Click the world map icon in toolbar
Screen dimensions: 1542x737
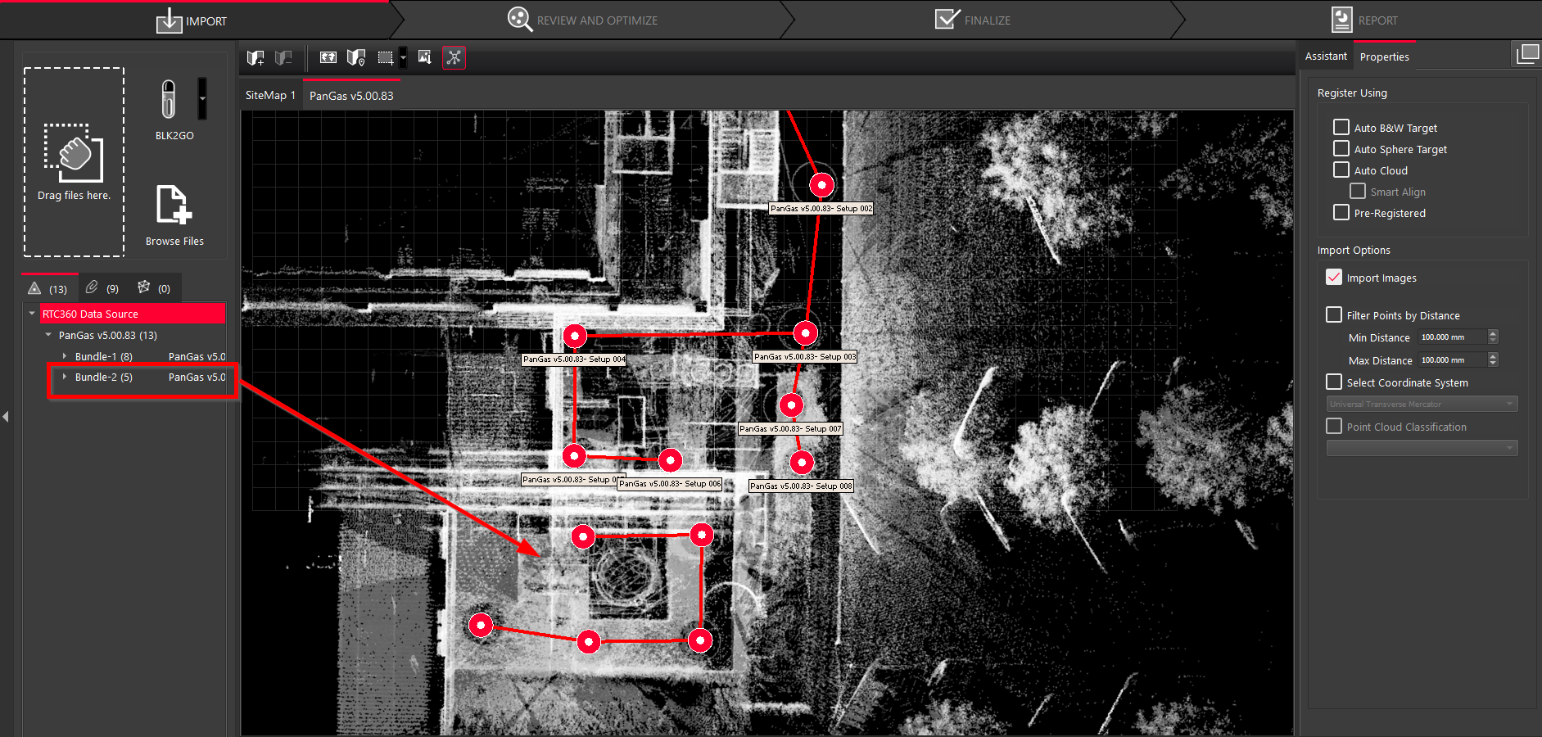(328, 58)
